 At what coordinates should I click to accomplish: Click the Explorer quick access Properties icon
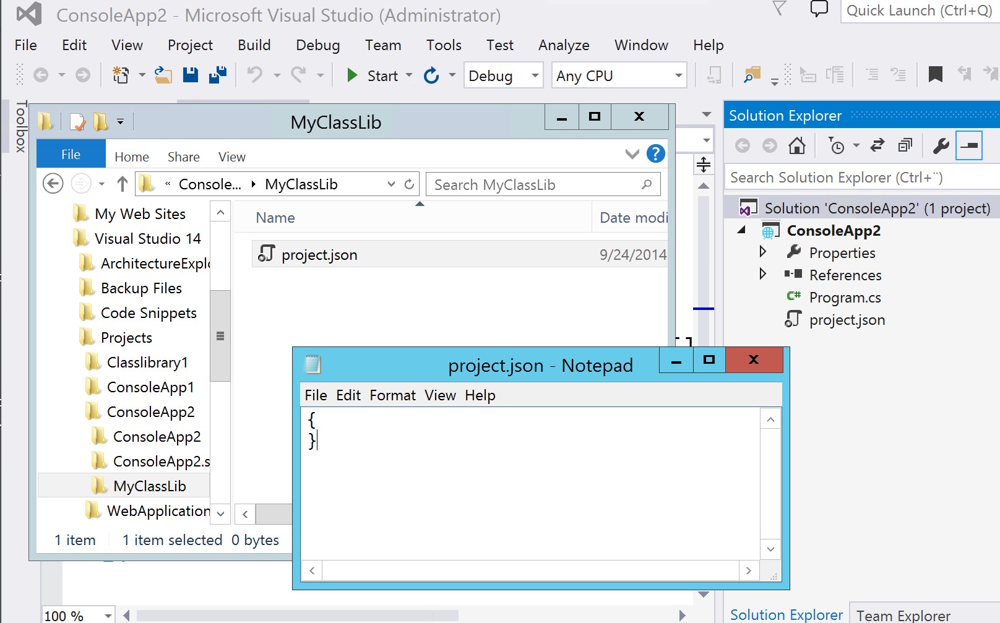[x=77, y=122]
